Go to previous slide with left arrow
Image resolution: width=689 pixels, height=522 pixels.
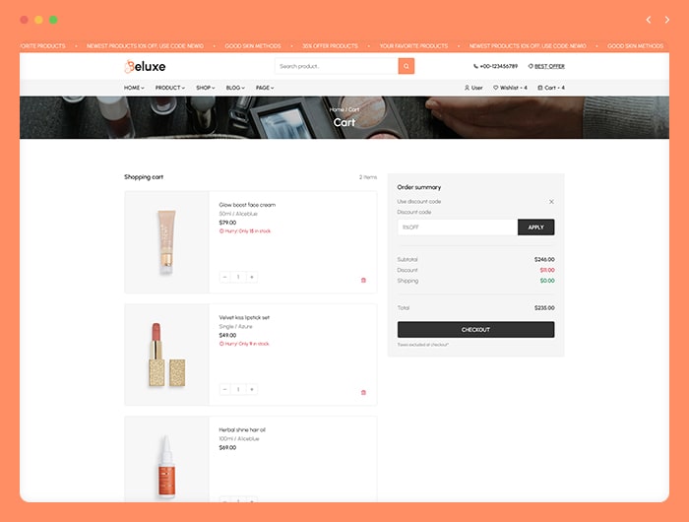(x=648, y=20)
